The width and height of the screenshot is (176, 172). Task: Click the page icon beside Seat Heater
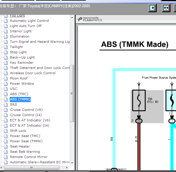point(6,147)
